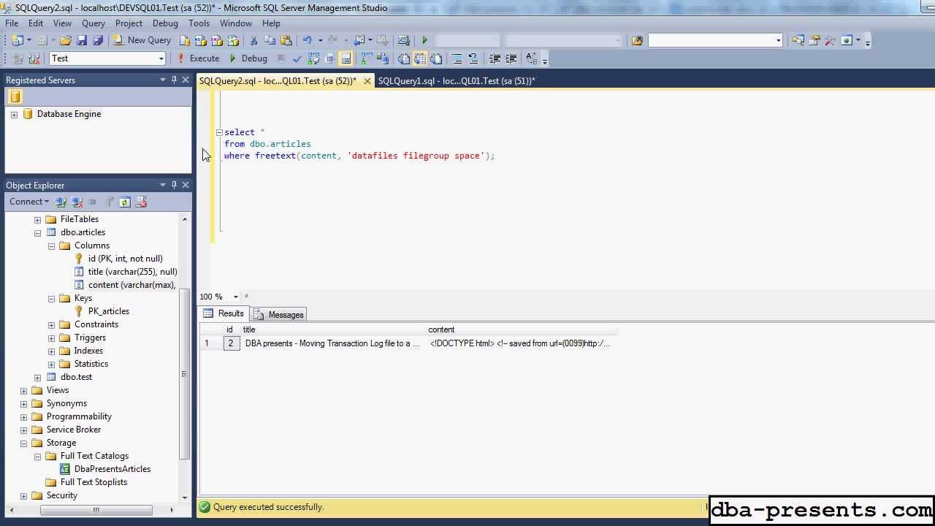Image resolution: width=935 pixels, height=526 pixels.
Task: Open the find combo box dropdown
Action: (778, 40)
